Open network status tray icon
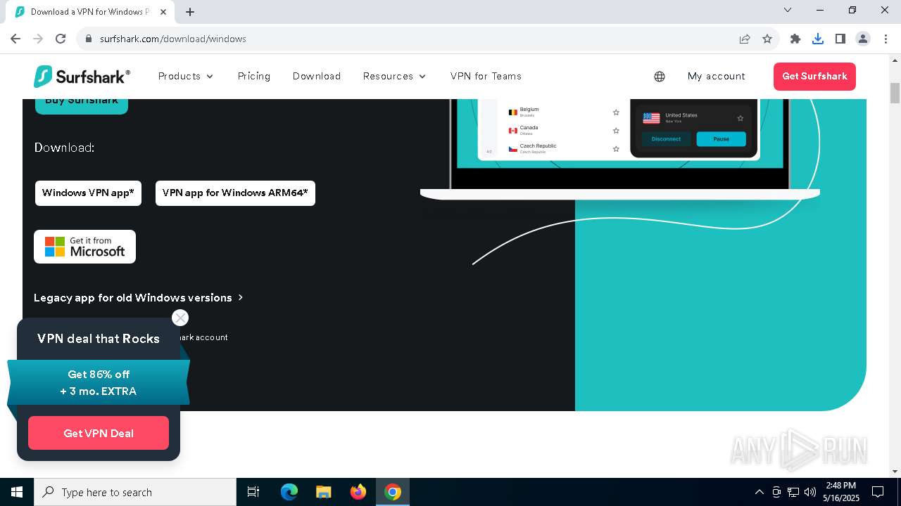Screen dimensions: 901x506 [793, 492]
